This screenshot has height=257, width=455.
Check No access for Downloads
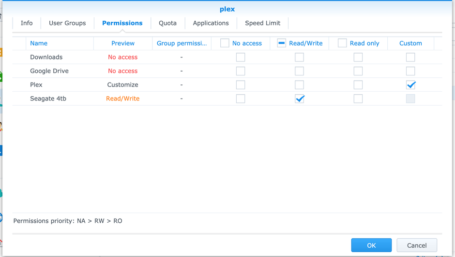[241, 57]
